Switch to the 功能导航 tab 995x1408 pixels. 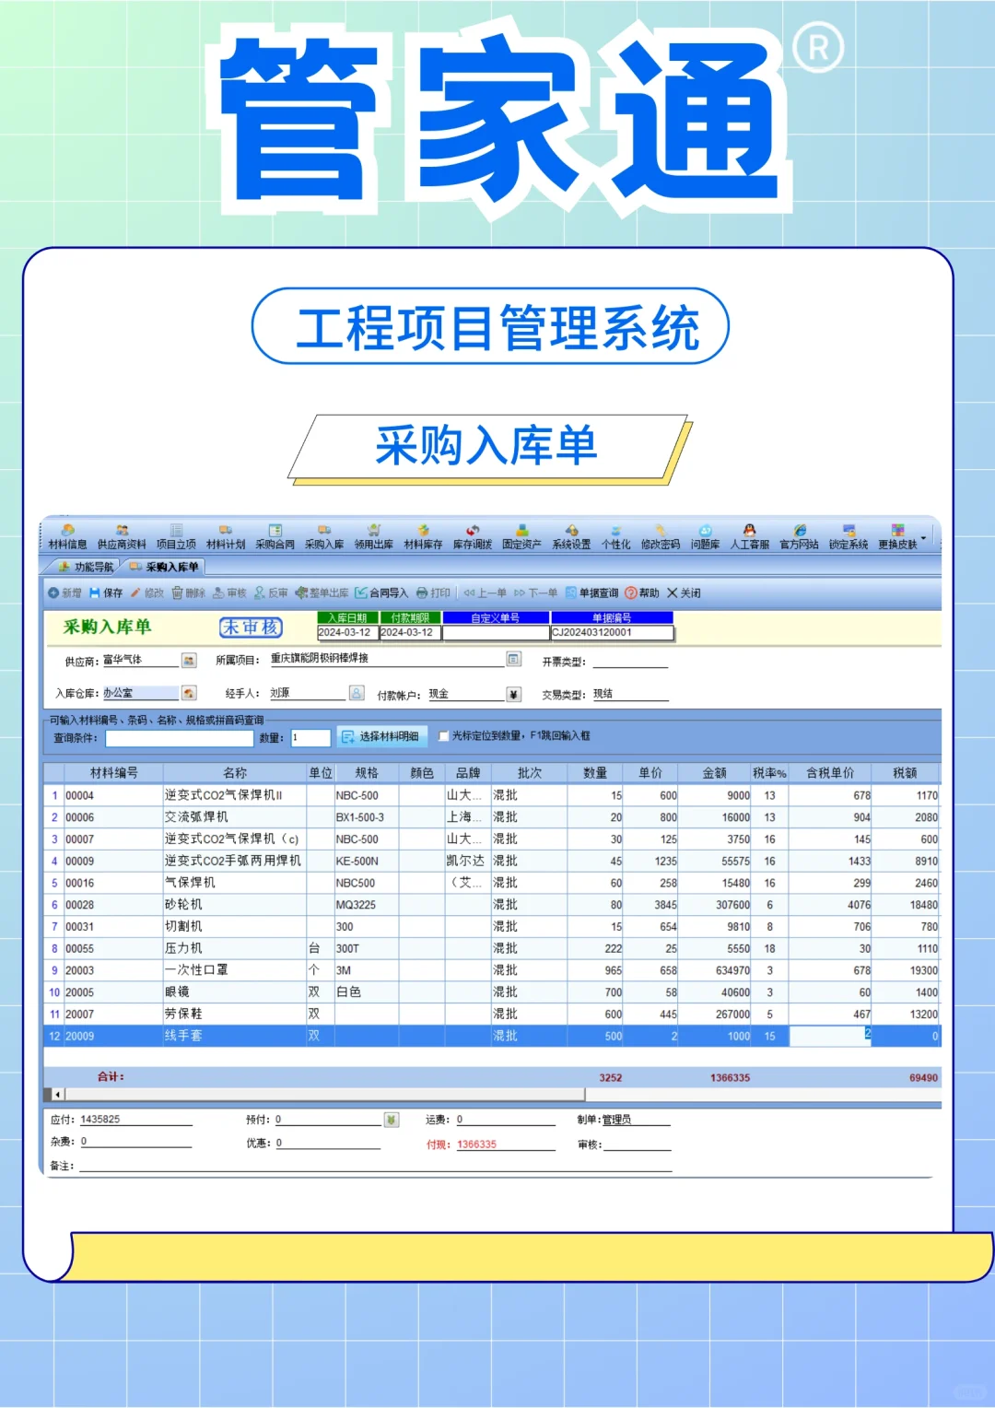(x=95, y=568)
